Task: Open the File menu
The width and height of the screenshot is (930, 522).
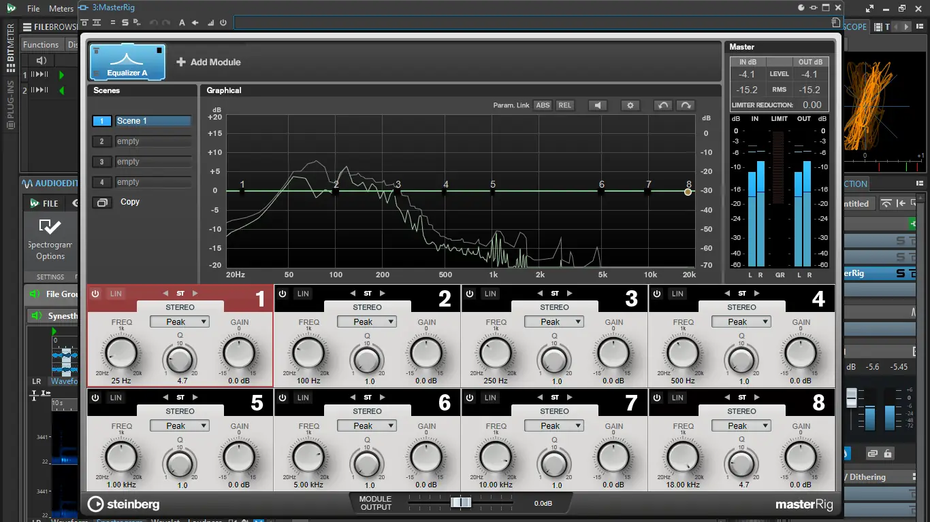Action: click(x=33, y=8)
